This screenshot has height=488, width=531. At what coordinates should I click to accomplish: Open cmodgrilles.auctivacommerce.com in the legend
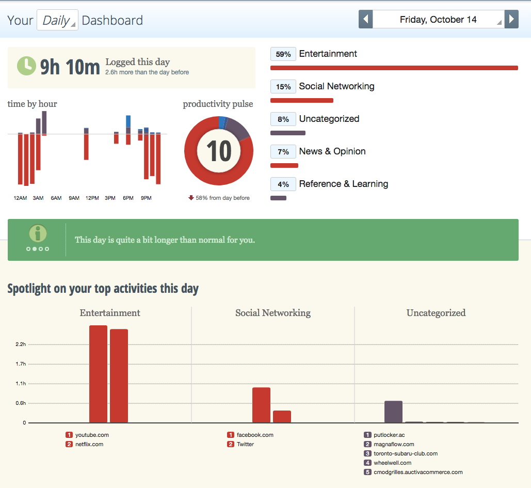[418, 472]
